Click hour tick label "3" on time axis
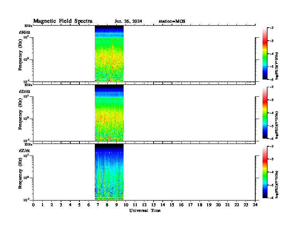This screenshot has height=235, width=304. (x=61, y=205)
